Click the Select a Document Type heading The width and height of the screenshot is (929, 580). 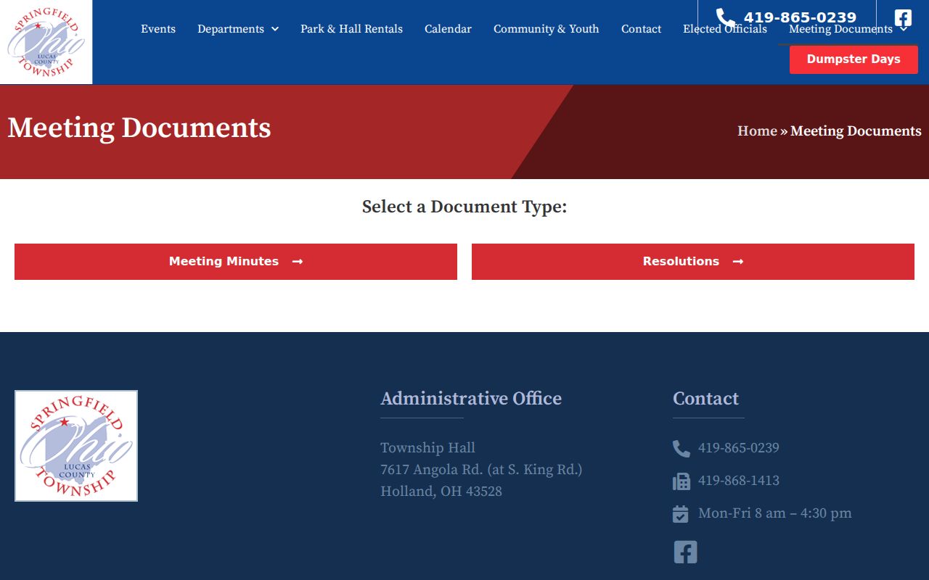click(x=464, y=207)
